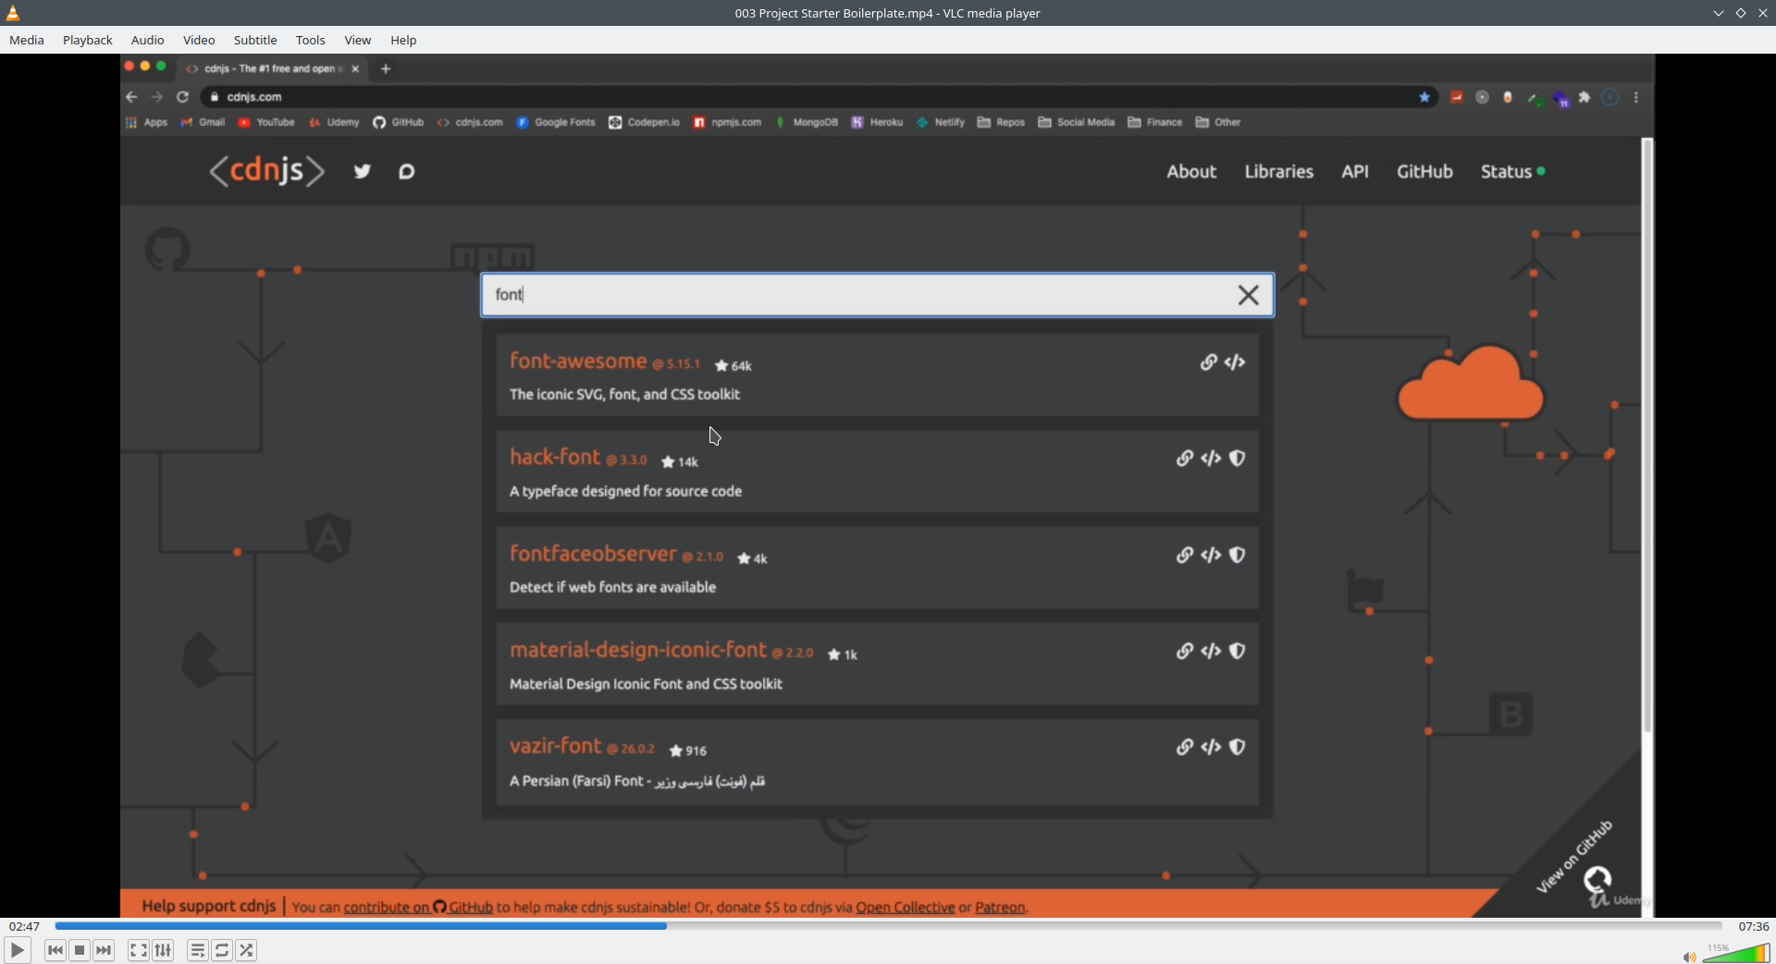Open the Playback menu
The height and width of the screenshot is (964, 1776).
pyautogui.click(x=88, y=40)
